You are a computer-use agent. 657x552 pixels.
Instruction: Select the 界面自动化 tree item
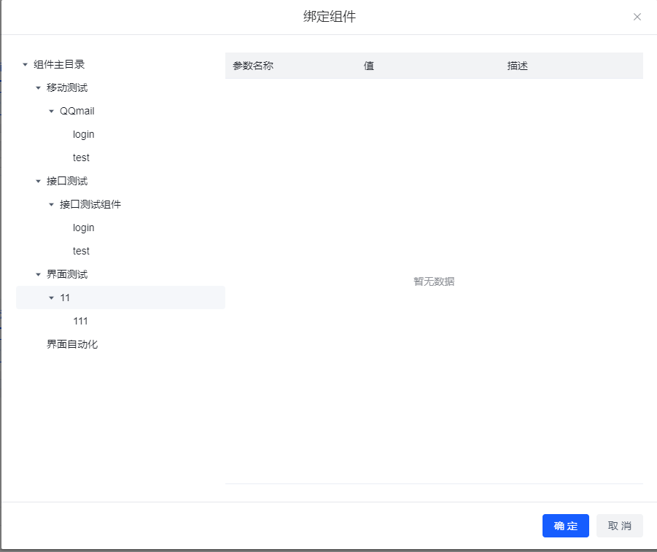pos(72,344)
